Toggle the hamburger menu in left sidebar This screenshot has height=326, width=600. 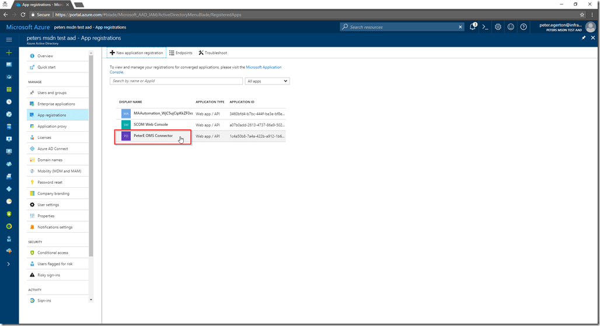point(9,39)
